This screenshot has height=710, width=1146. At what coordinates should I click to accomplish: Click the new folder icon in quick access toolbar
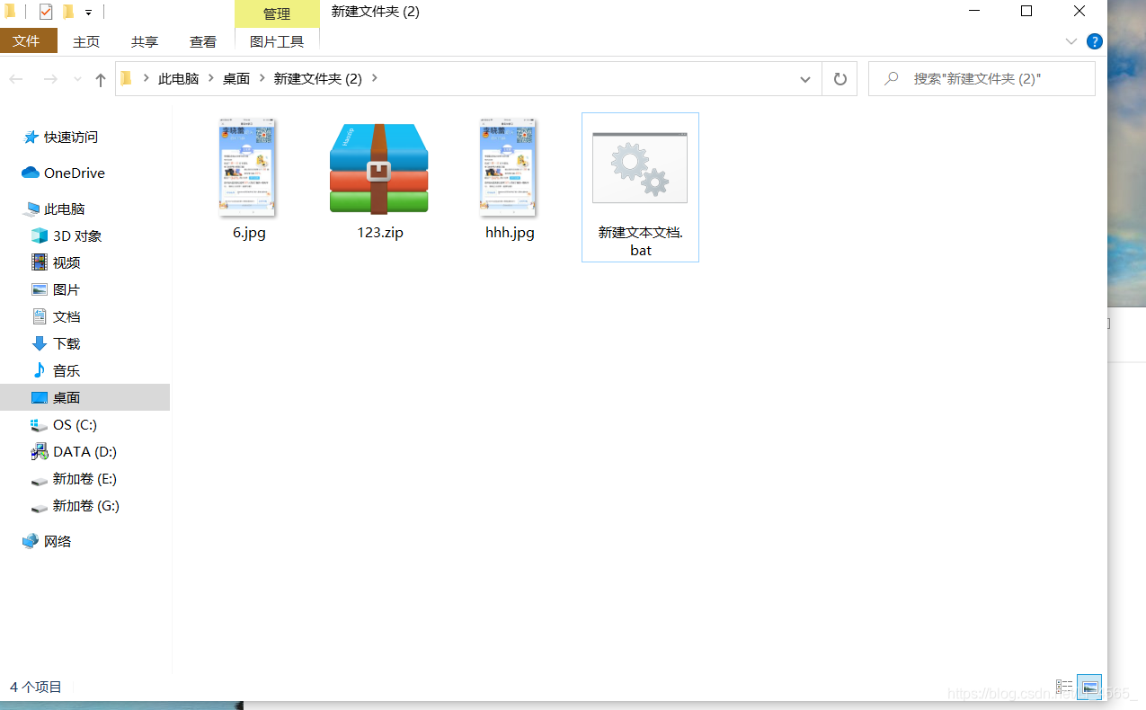coord(68,12)
